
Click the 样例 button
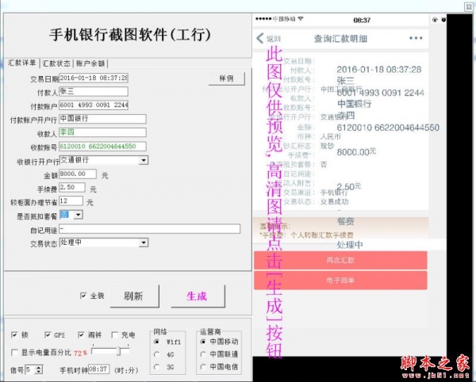coord(226,78)
